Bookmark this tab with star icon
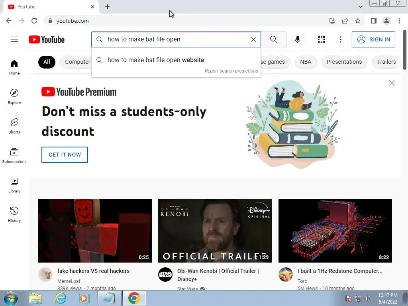This screenshot has height=306, width=408. (x=358, y=21)
